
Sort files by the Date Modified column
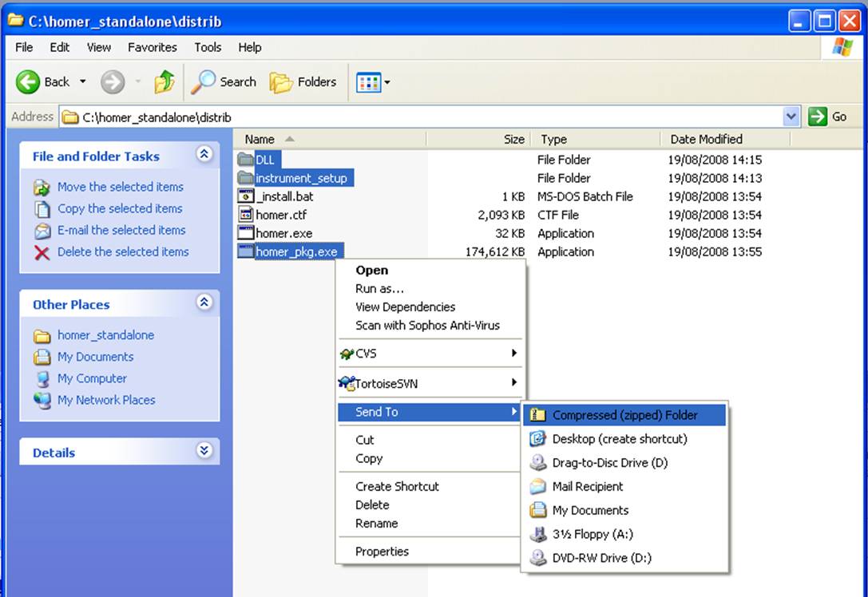click(706, 139)
